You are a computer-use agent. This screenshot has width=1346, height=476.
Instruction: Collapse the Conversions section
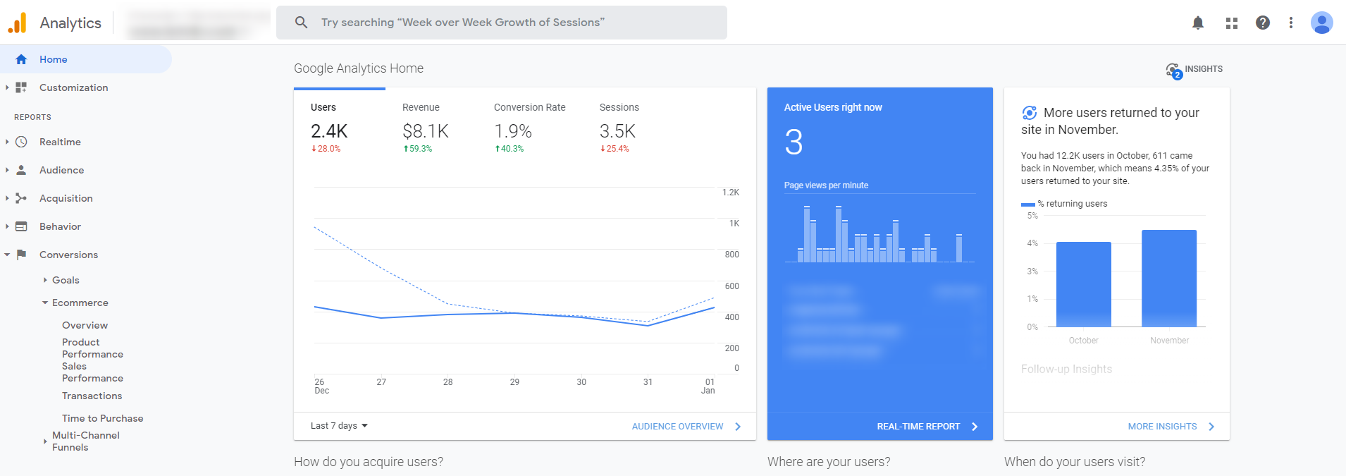tap(7, 255)
